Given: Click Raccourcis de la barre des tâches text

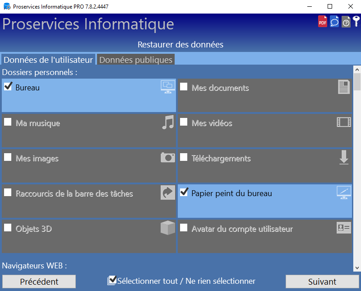Looking at the screenshot, I should 74,194.
